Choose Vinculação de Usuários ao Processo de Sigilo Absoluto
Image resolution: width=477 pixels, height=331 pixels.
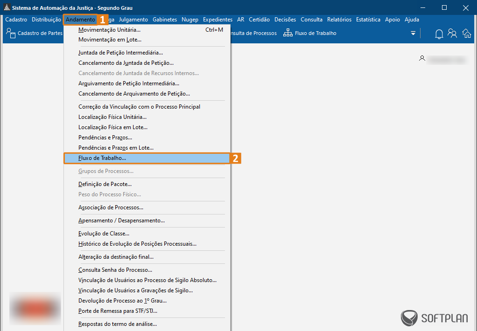(147, 280)
